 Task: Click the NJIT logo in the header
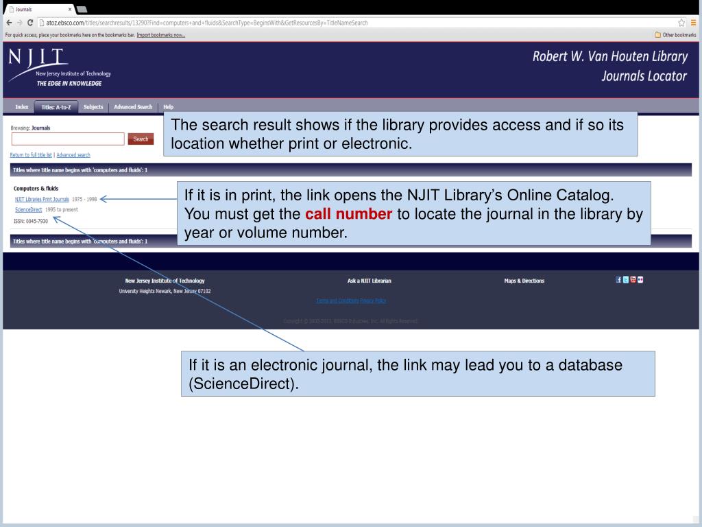60,67
